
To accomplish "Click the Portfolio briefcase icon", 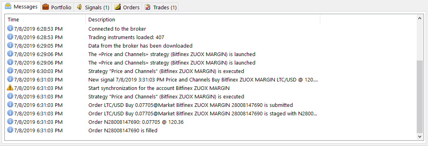I will tap(46, 7).
